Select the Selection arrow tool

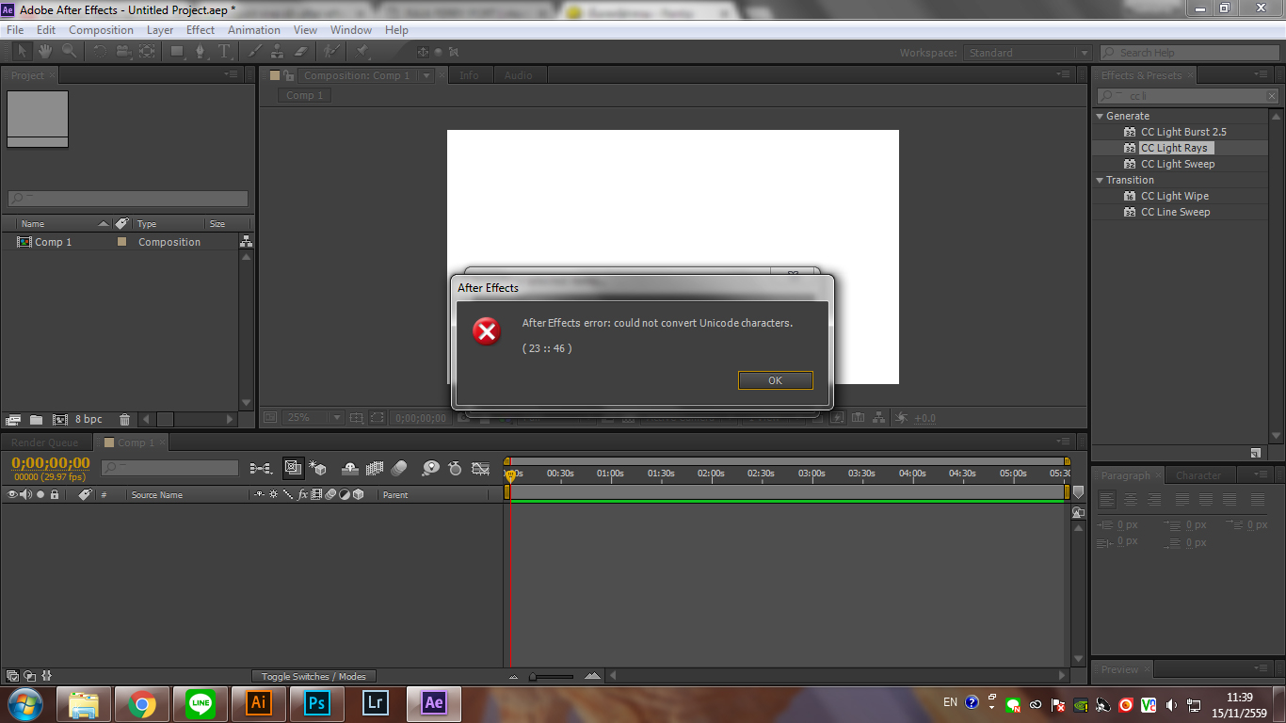pyautogui.click(x=23, y=51)
